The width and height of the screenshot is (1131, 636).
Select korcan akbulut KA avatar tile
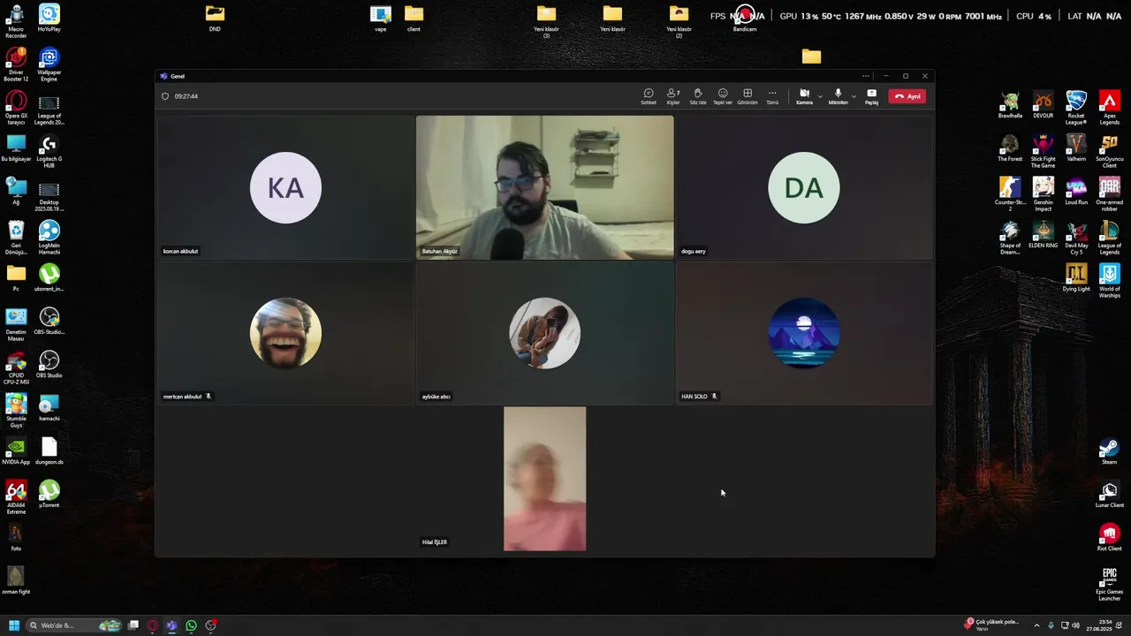tap(285, 187)
